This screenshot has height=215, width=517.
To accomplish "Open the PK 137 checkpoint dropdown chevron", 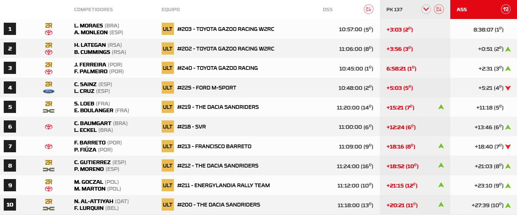I will pos(426,9).
